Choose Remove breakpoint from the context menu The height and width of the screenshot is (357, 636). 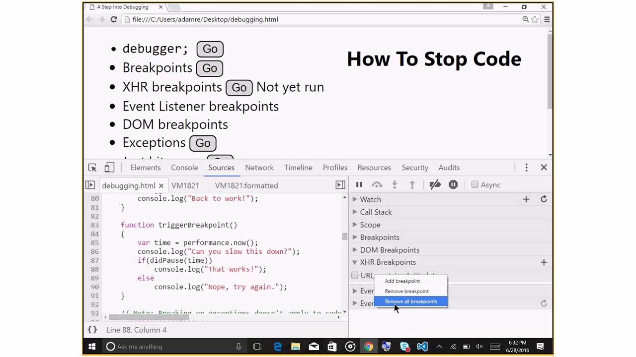pyautogui.click(x=410, y=291)
